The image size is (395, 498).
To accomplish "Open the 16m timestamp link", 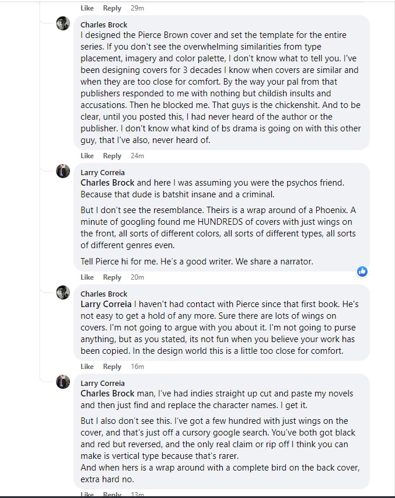I will (137, 367).
